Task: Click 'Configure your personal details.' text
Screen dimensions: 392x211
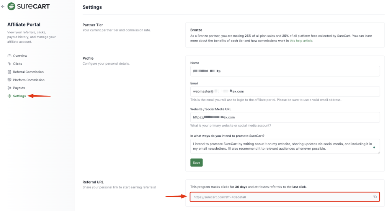Action: [106, 64]
